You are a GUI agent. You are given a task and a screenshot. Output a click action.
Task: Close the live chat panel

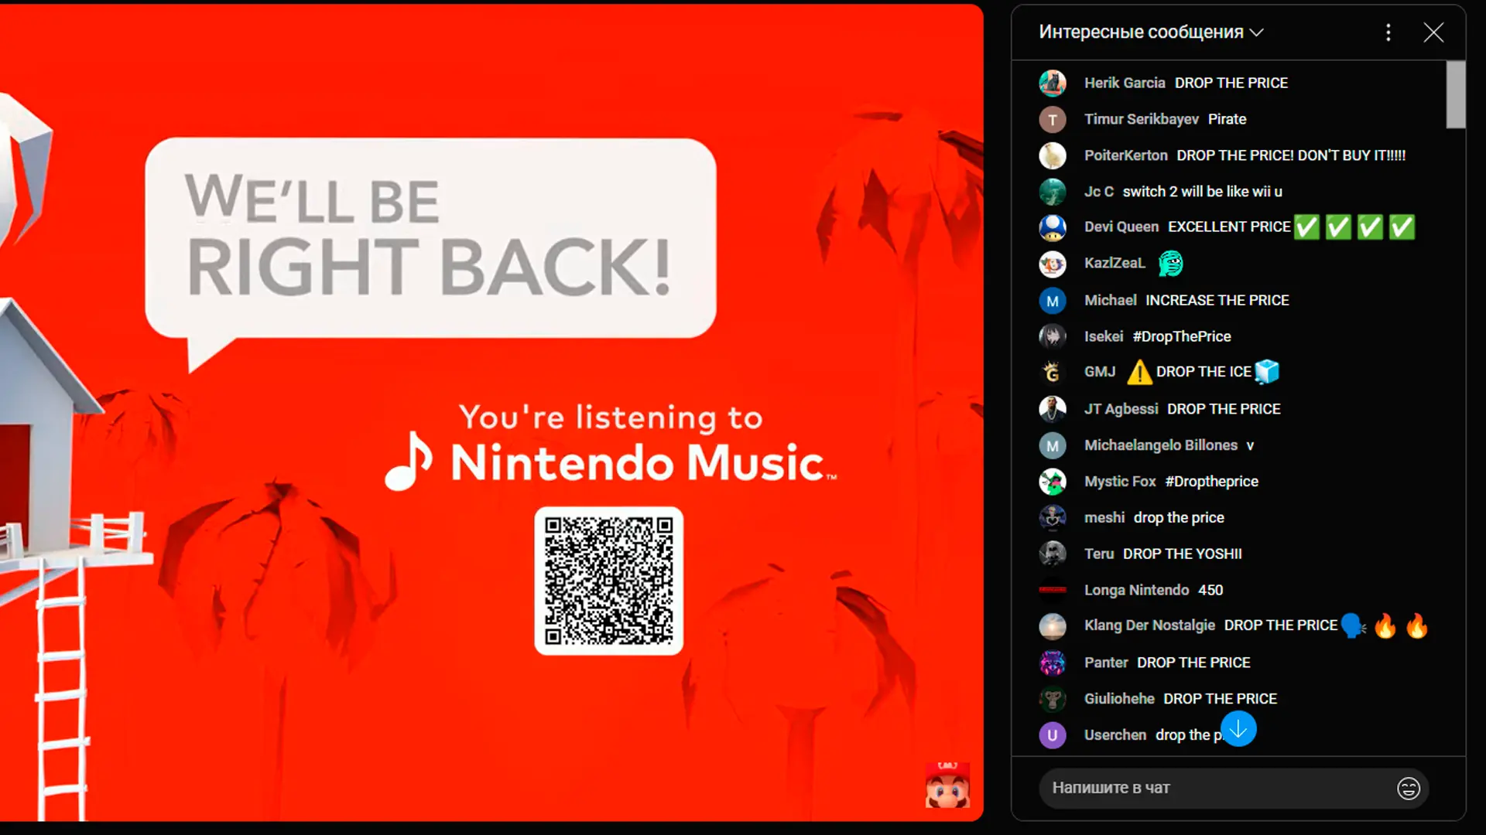[x=1433, y=32]
